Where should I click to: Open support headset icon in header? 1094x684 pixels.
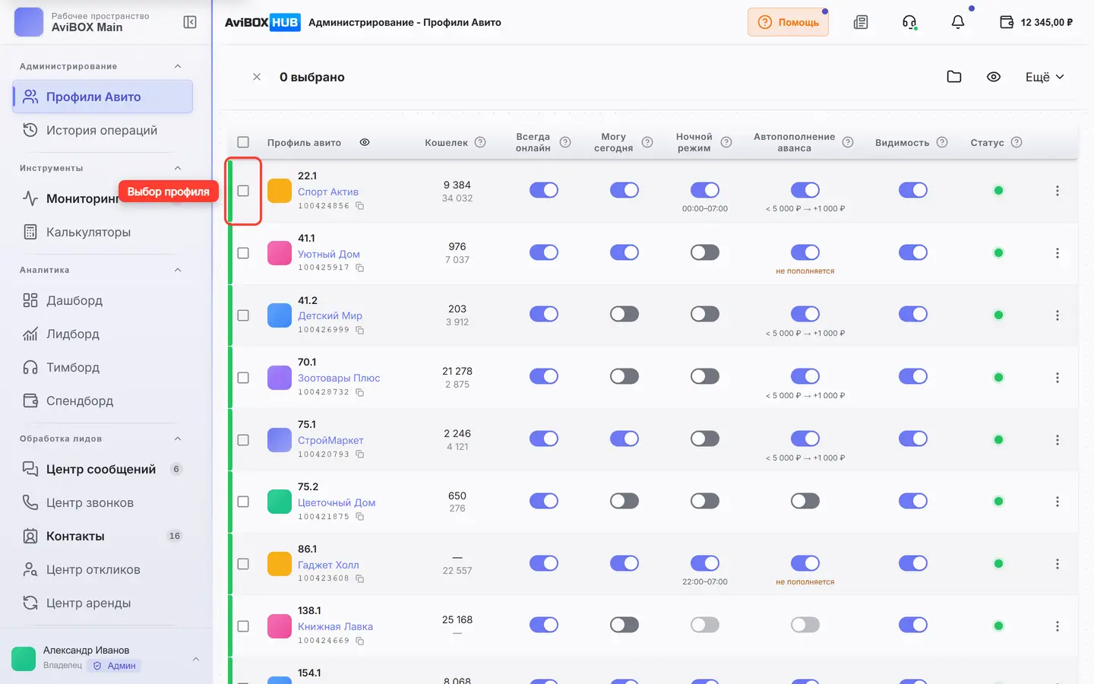pos(909,22)
